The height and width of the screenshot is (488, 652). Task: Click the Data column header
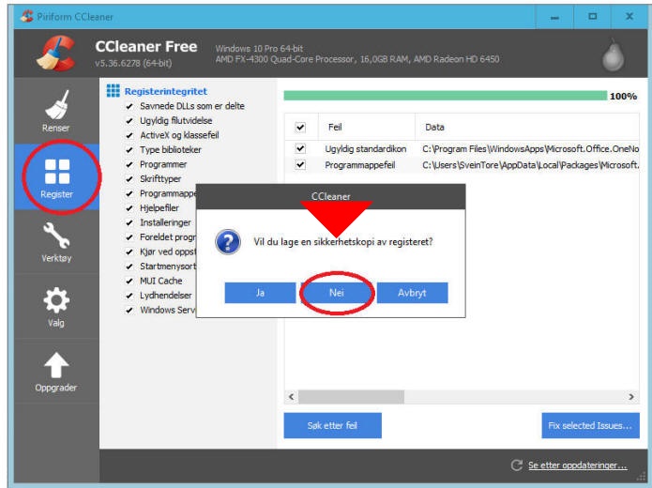(x=527, y=127)
